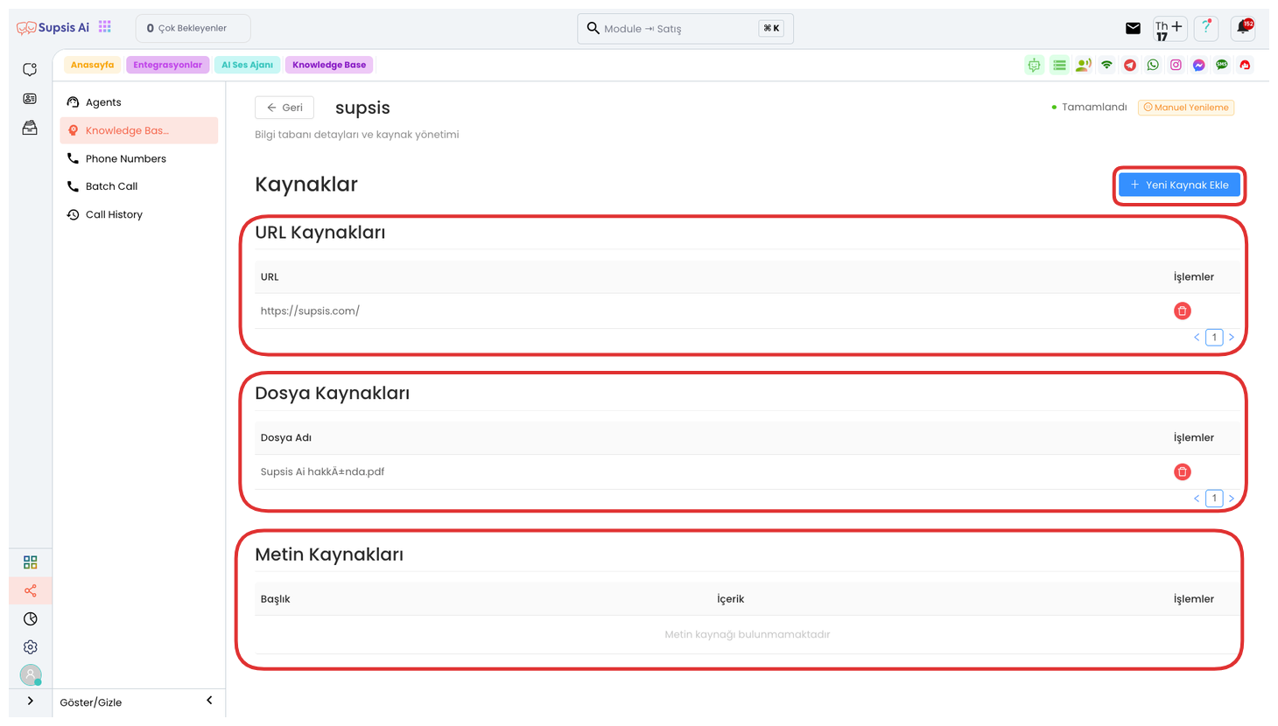The height and width of the screenshot is (726, 1278).
Task: Click the URL column header
Action: [270, 276]
